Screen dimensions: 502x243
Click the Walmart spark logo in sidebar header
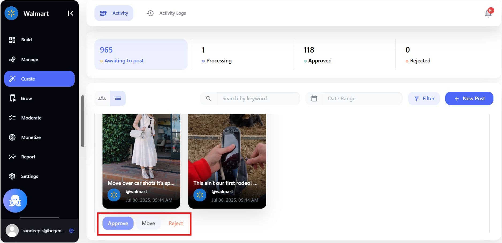[x=11, y=13]
